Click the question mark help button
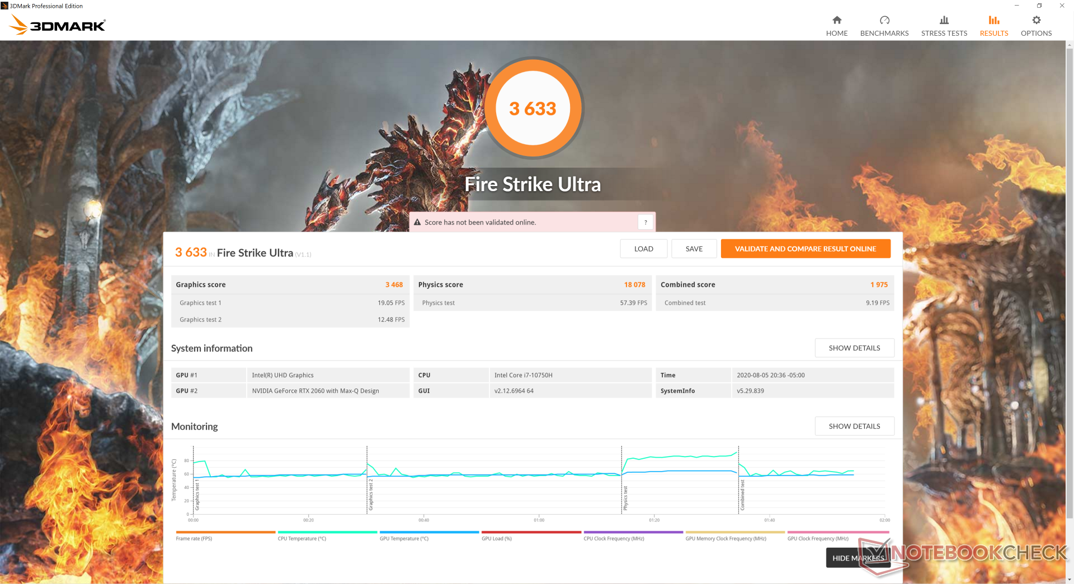The image size is (1074, 584). pos(645,222)
